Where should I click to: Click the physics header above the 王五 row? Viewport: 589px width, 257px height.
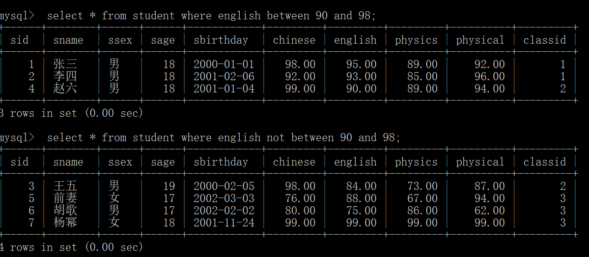click(x=416, y=162)
